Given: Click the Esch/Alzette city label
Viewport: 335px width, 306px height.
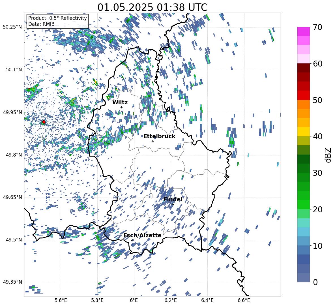Looking at the screenshot, I should click(x=143, y=235).
